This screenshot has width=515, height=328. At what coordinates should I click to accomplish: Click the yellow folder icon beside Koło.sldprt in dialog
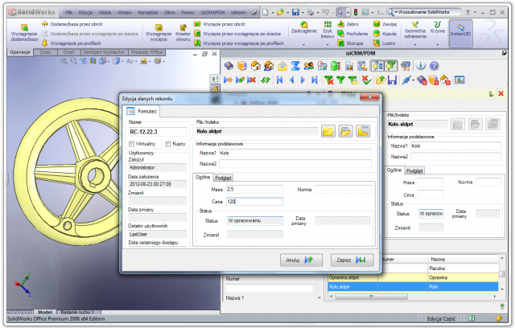coord(328,131)
